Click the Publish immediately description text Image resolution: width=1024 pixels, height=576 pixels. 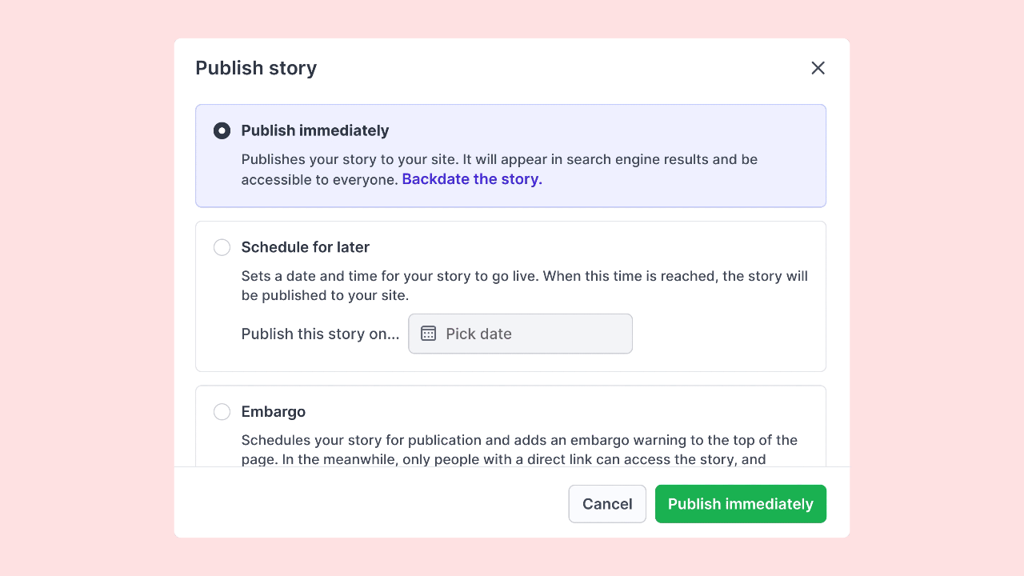498,159
